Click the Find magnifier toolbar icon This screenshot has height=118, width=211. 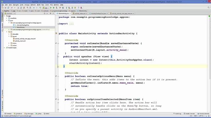click(x=27, y=8)
